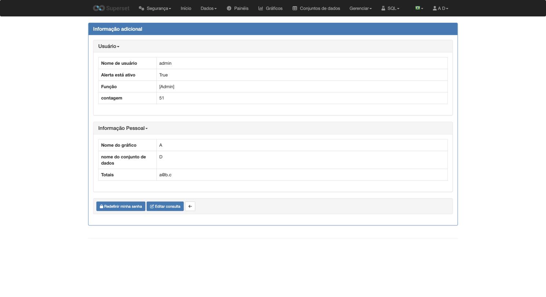Click the contagem label

point(112,98)
